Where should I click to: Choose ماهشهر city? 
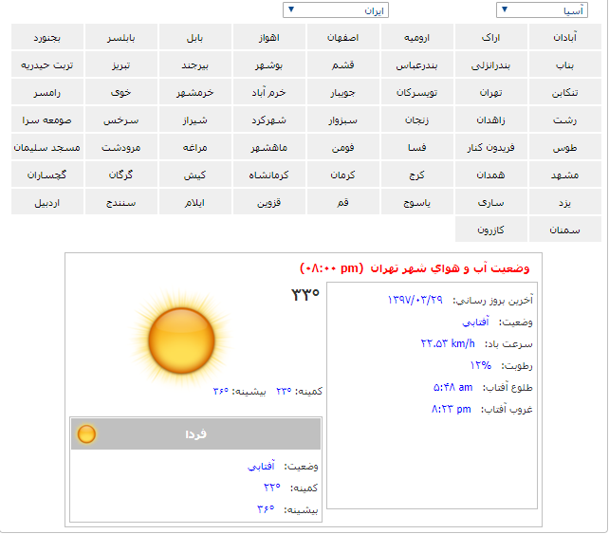[269, 147]
